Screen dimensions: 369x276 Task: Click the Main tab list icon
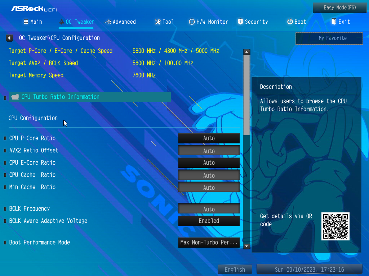click(x=26, y=22)
